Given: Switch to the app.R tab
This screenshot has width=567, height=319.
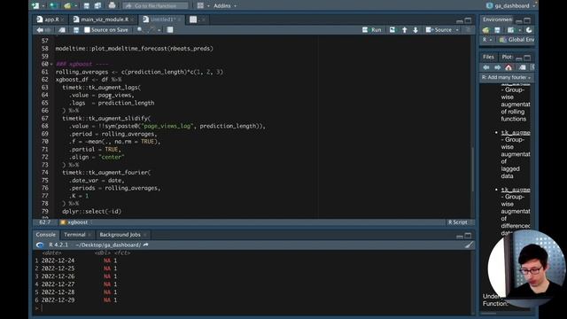Looking at the screenshot, I should tap(51, 19).
